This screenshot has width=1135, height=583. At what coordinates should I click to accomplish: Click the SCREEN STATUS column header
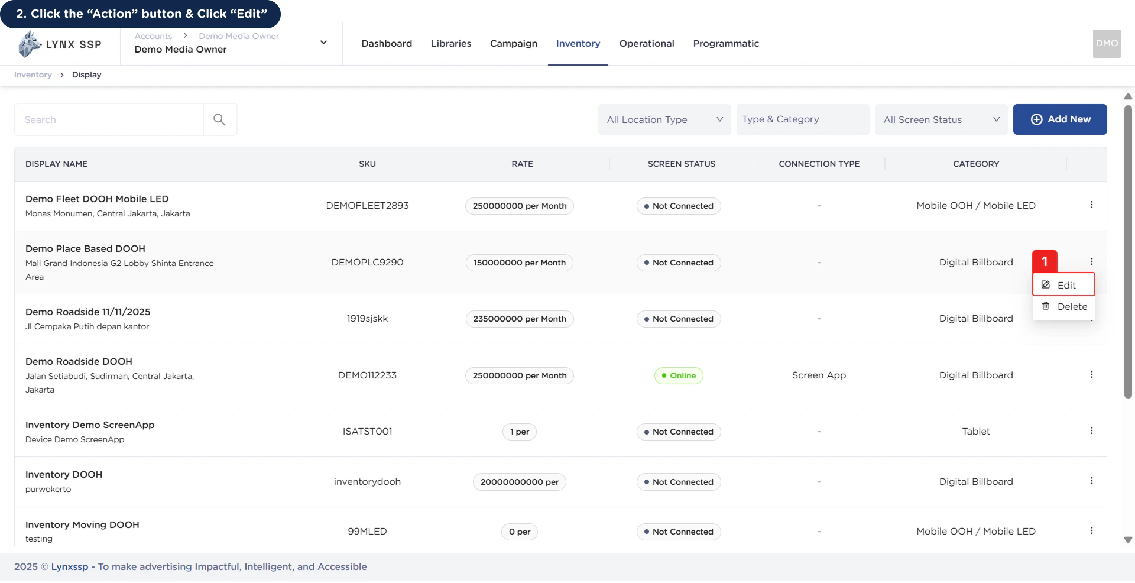pos(681,164)
